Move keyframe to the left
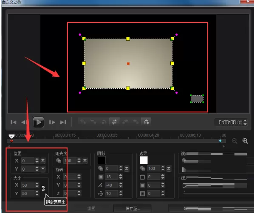 coord(125,122)
